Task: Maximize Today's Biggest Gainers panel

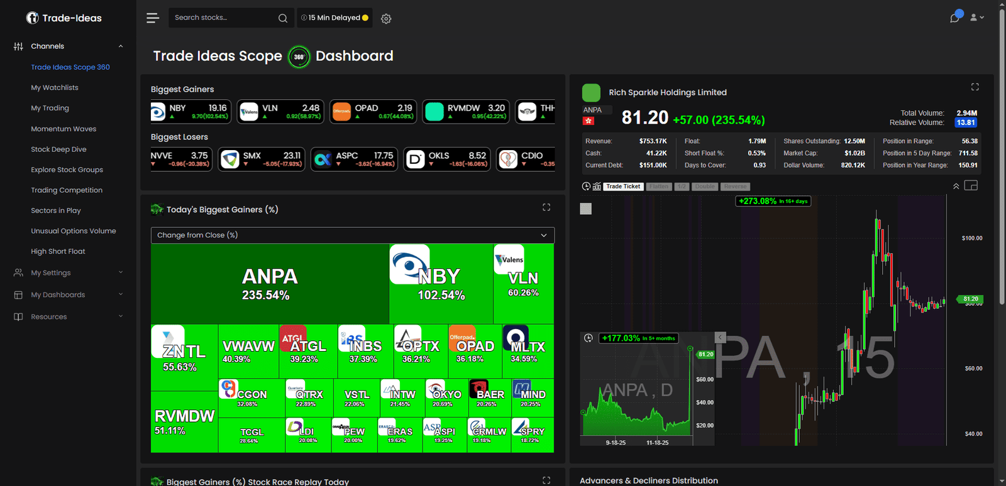Action: [x=546, y=207]
